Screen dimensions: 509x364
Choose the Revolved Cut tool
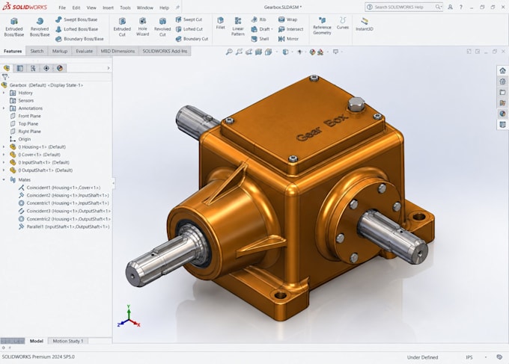(162, 27)
